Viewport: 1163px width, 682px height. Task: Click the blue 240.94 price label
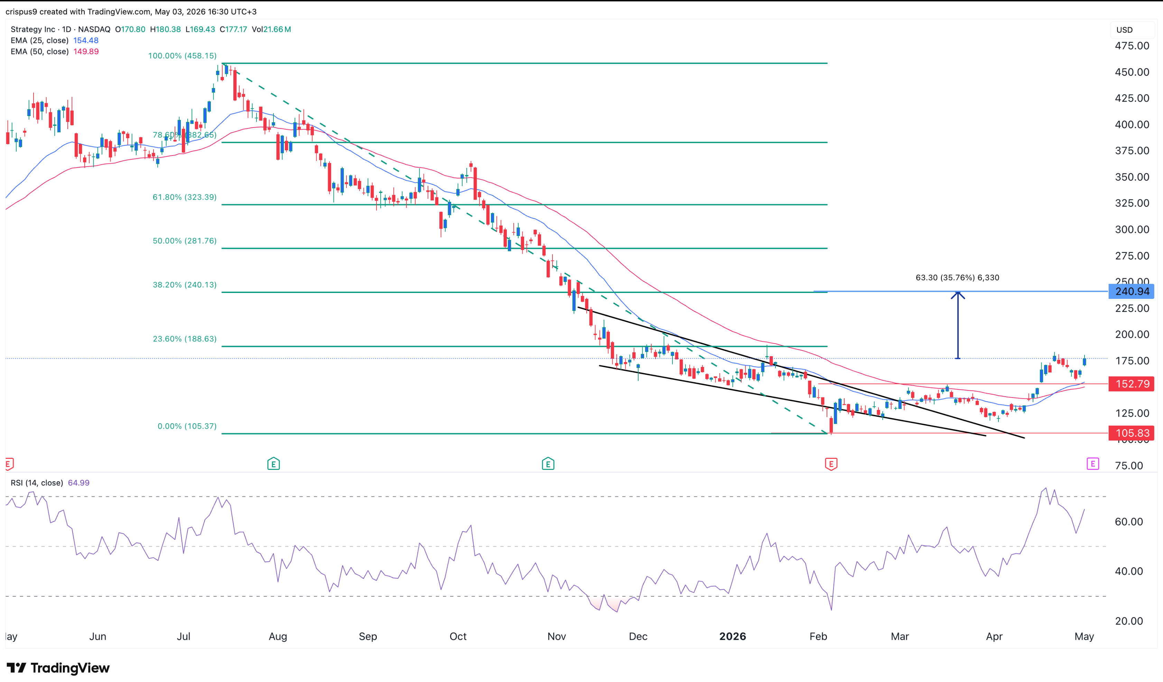pyautogui.click(x=1132, y=292)
